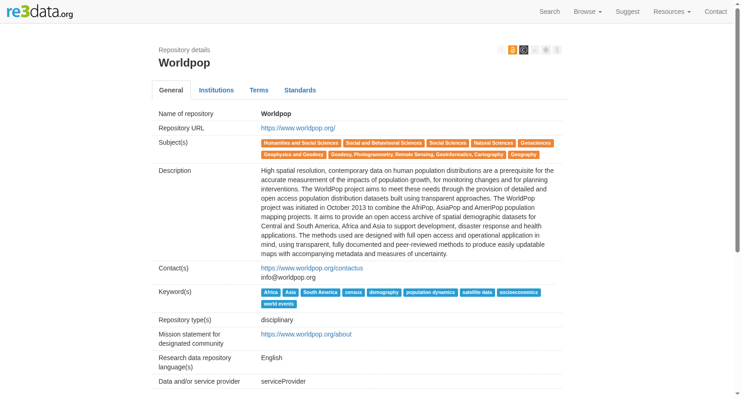Click the Geodesy, Photogrammetry, Remote Sensing tag
Screen dimensions: 741x398
click(x=417, y=155)
